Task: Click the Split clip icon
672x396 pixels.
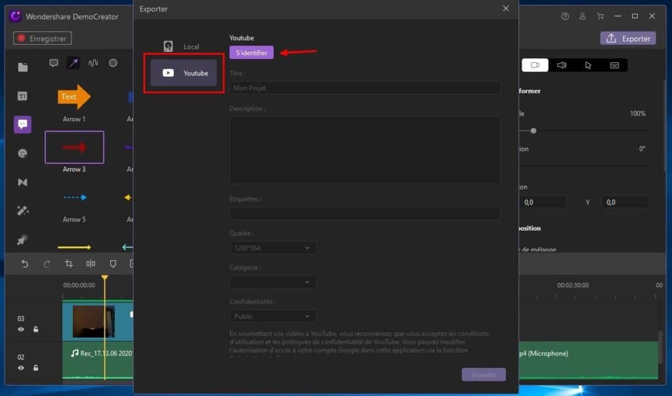Action: pyautogui.click(x=91, y=264)
